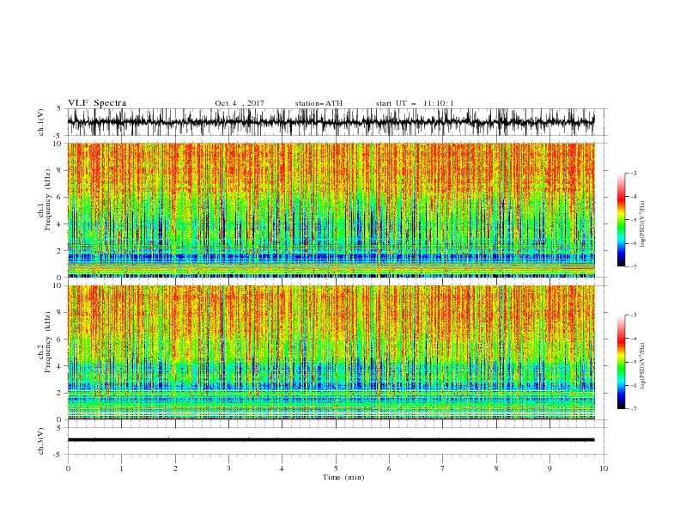Click the "-5" label on ch.2 color scale
This screenshot has height=526, width=680.
[634, 362]
